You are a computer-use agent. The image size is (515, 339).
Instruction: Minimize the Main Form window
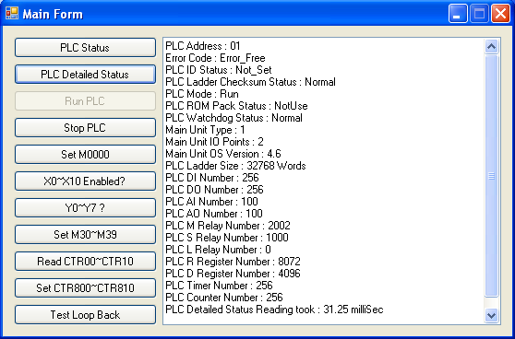pos(458,14)
